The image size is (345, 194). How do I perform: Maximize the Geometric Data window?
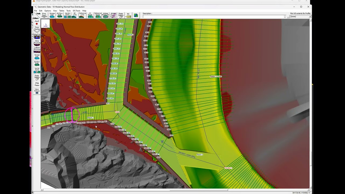pos(301,7)
